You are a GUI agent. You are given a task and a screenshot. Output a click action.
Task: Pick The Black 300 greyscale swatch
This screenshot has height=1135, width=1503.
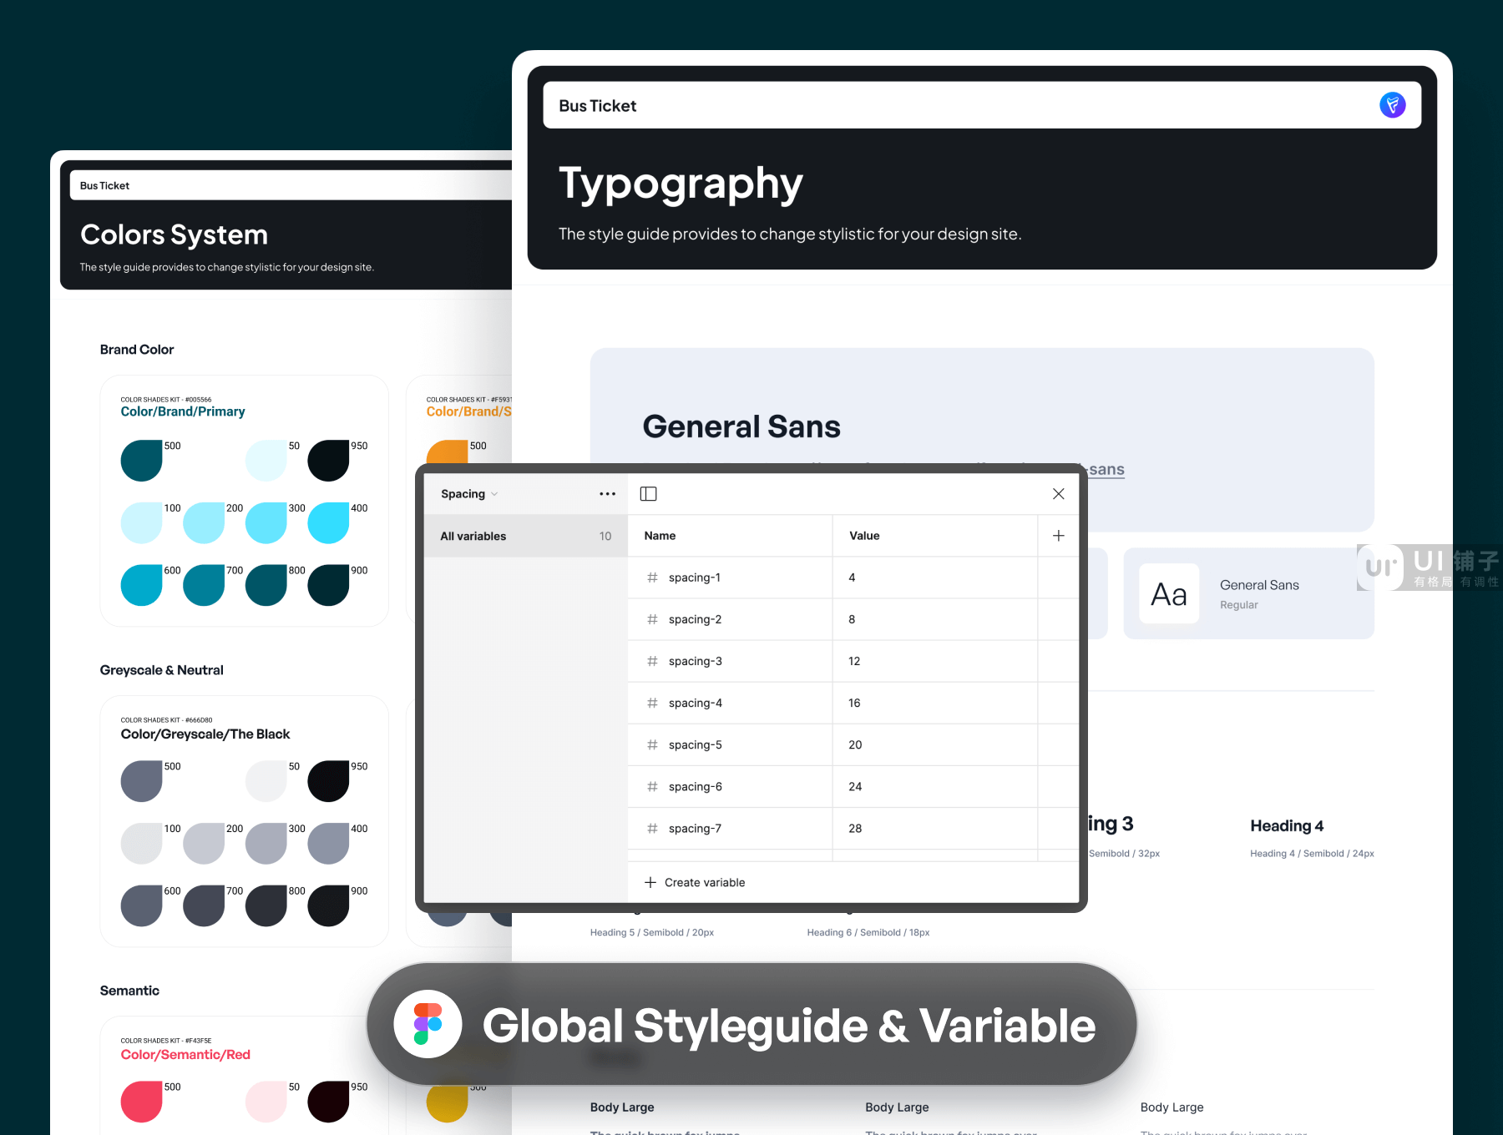pos(266,844)
